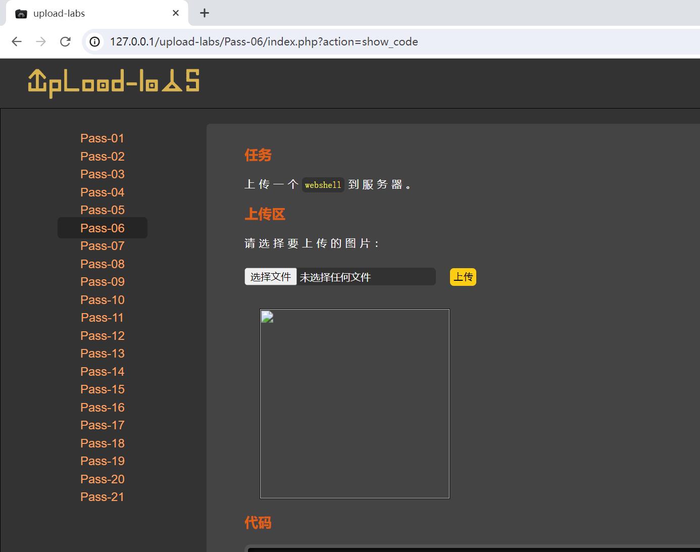Select the upload-labs browser tab
The image size is (700, 552).
click(97, 14)
